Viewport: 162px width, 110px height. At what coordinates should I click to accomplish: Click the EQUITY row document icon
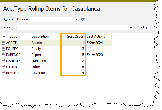click(x=4, y=49)
